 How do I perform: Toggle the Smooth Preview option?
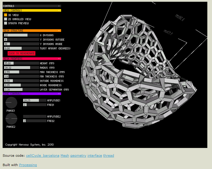(6, 23)
